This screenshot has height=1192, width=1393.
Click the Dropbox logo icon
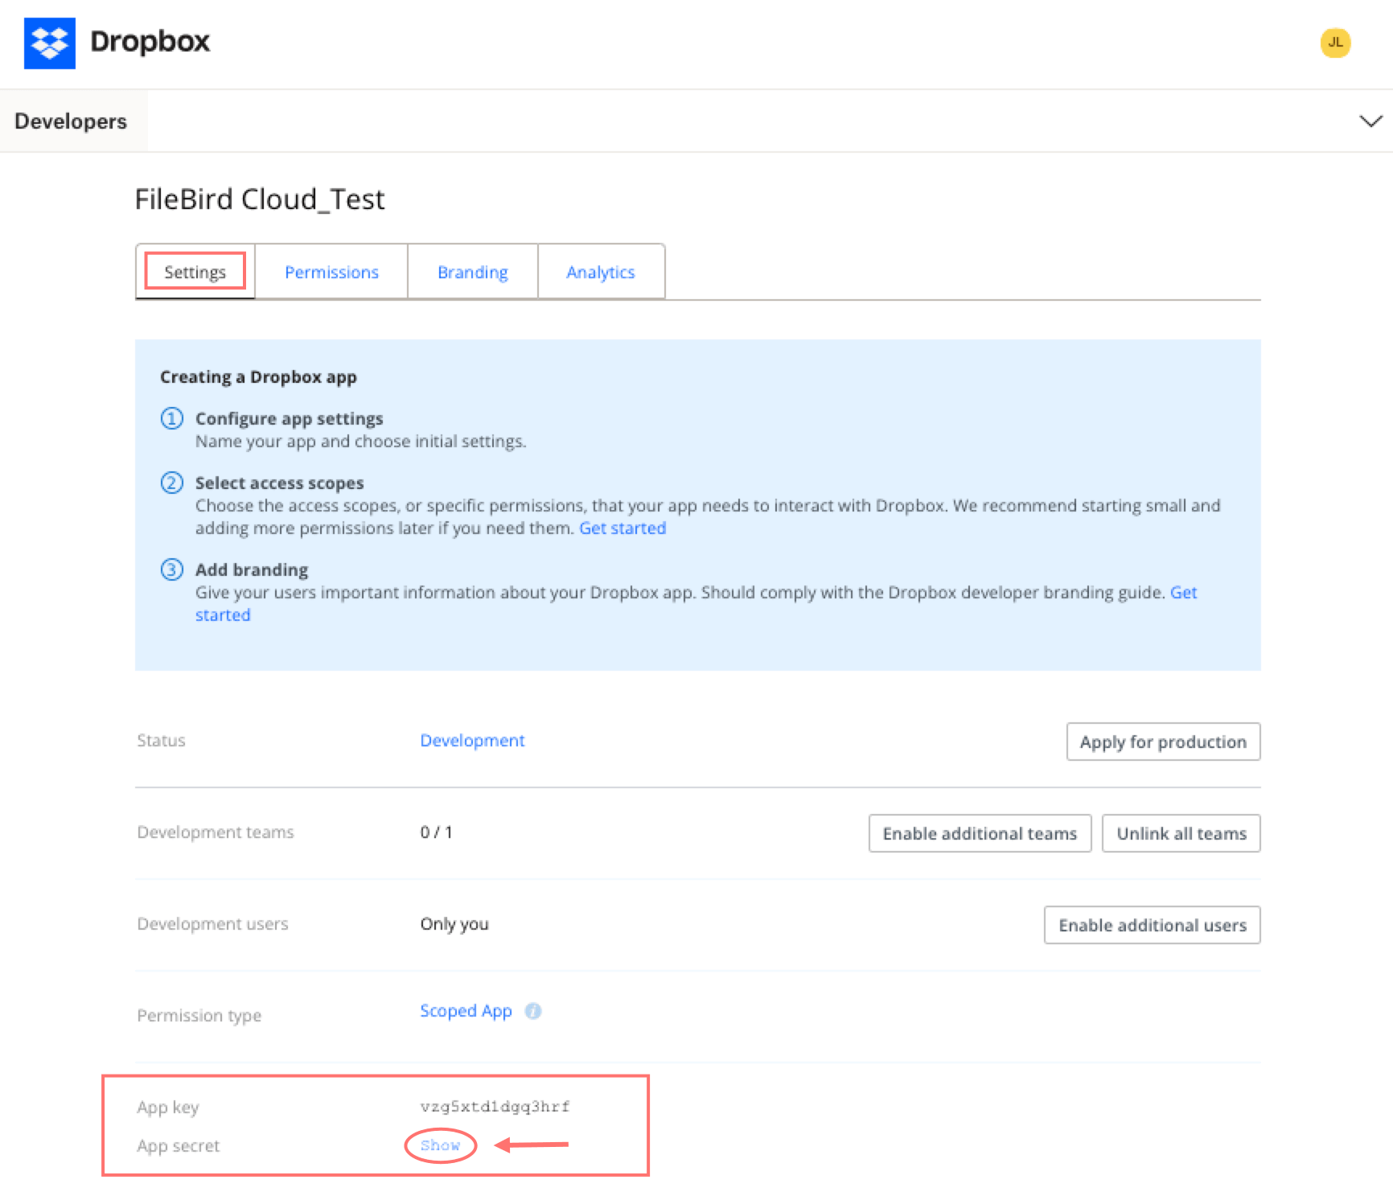coord(50,43)
